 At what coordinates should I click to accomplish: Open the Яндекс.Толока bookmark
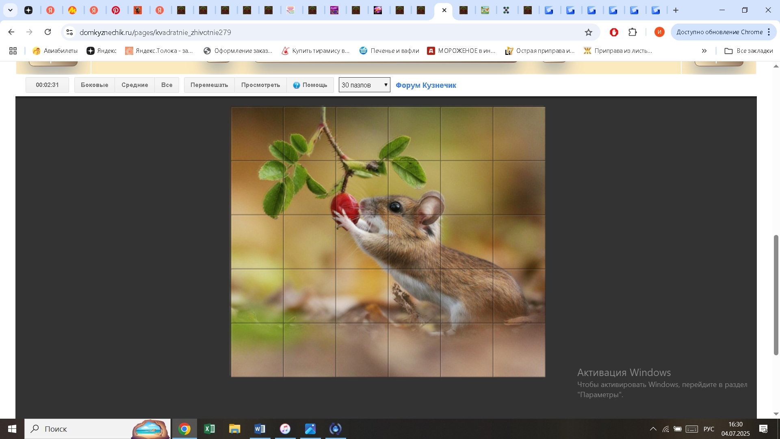click(x=159, y=51)
